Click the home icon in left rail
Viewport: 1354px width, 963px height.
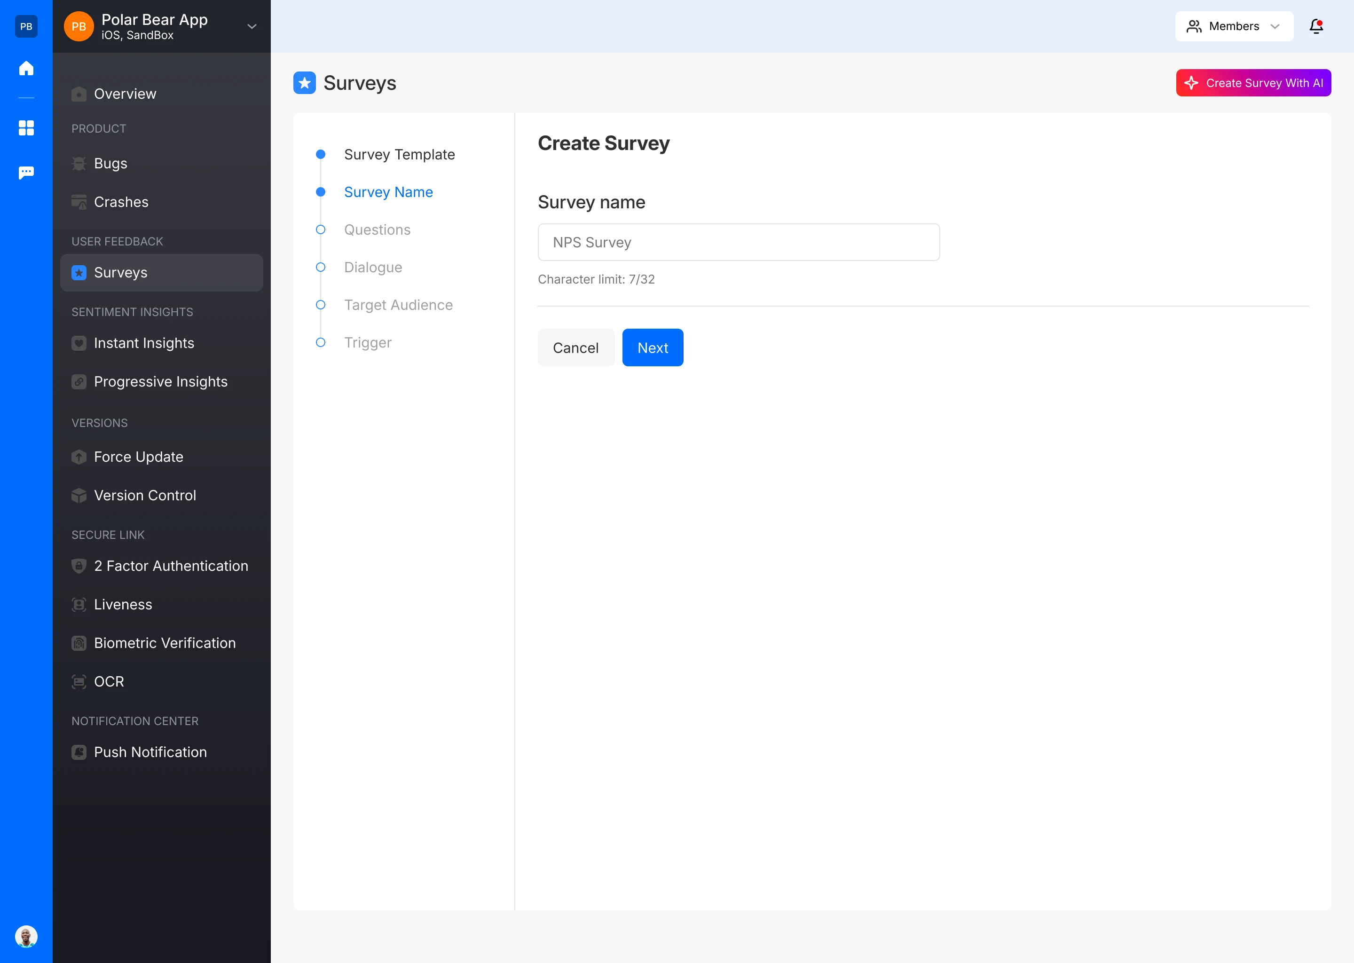tap(26, 68)
